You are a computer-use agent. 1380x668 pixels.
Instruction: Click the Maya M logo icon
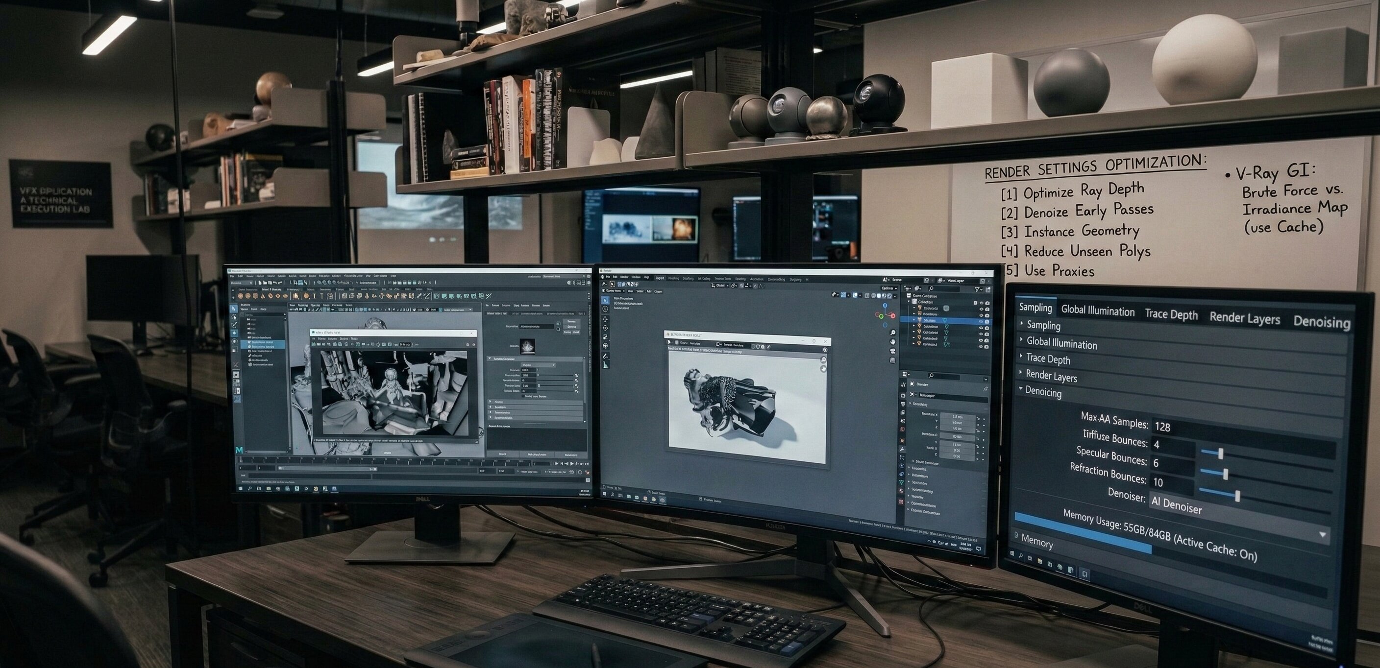click(x=239, y=451)
